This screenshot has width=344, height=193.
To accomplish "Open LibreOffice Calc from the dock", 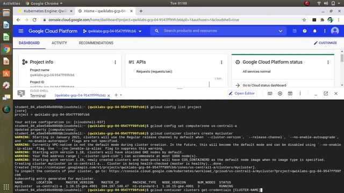I will click(6, 37).
